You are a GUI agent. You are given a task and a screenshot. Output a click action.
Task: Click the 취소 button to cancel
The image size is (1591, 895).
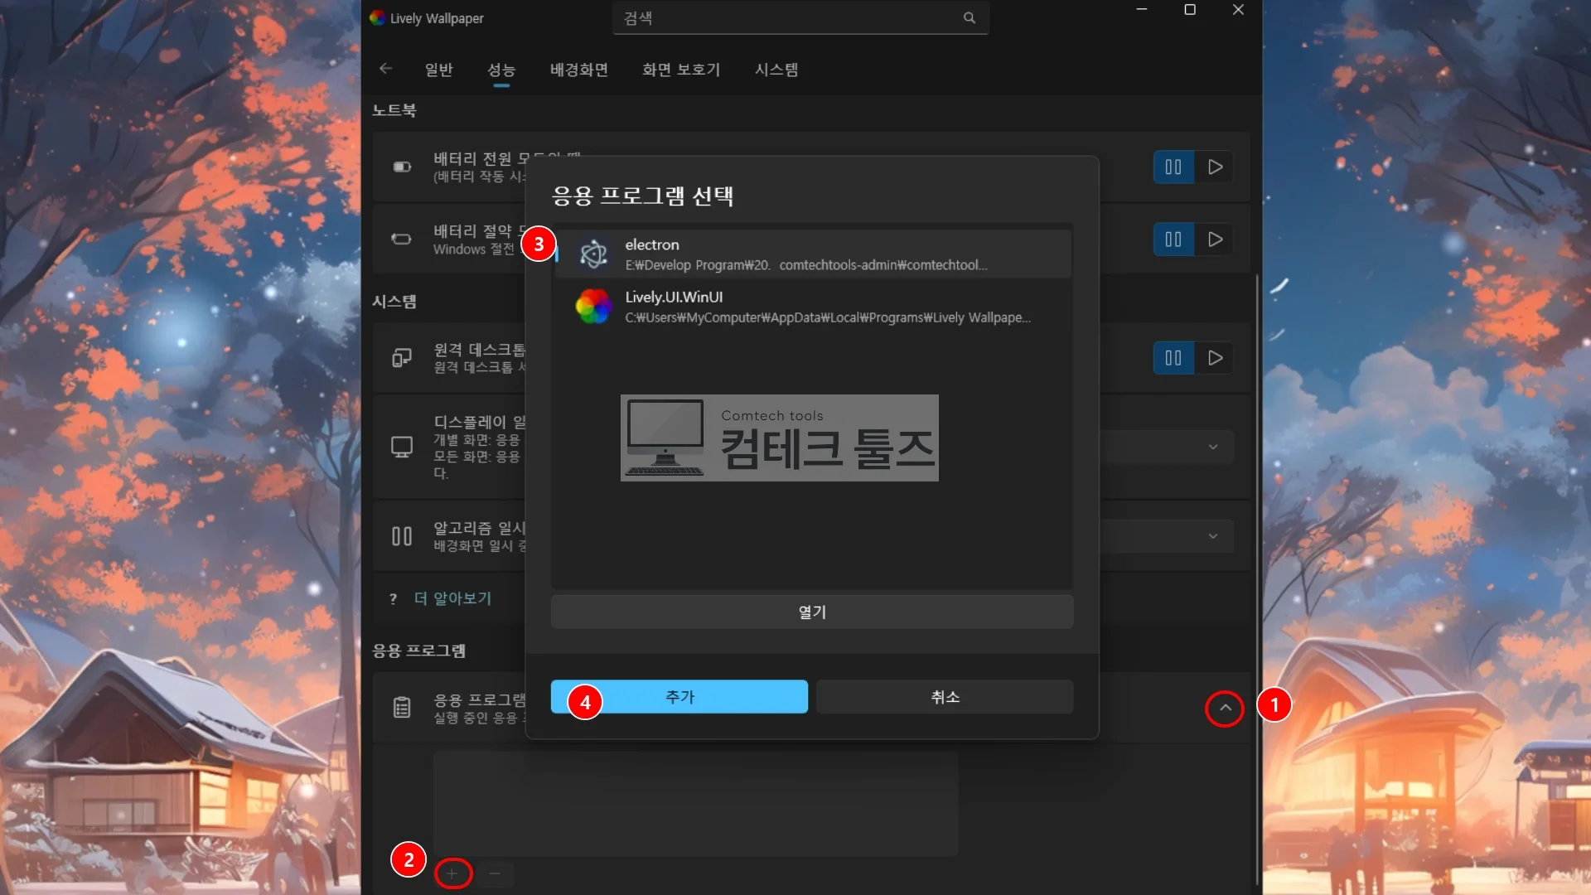(x=945, y=697)
